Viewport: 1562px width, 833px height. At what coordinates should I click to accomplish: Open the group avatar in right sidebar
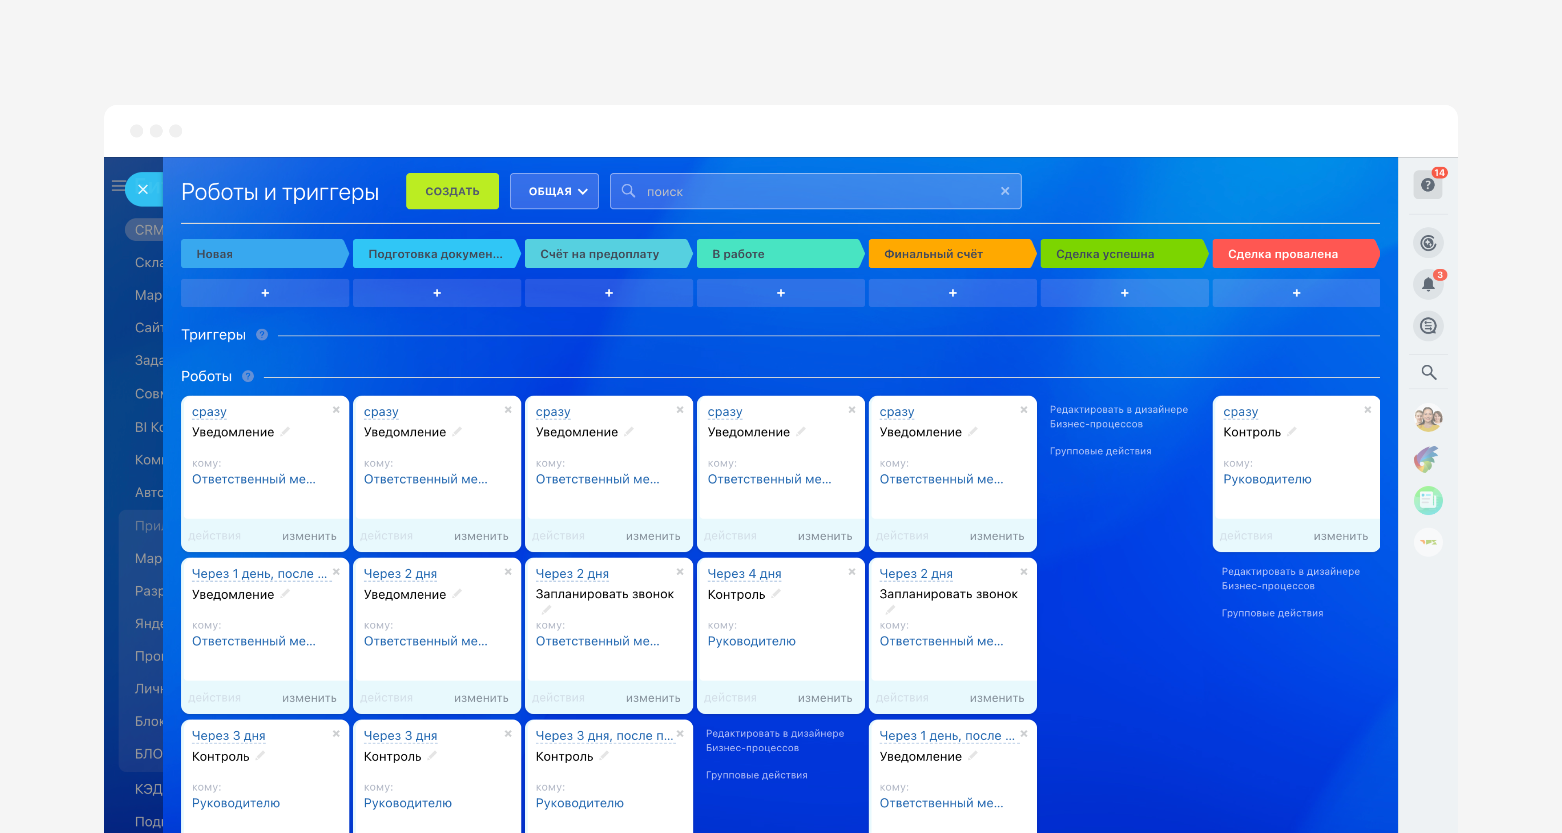(x=1428, y=418)
